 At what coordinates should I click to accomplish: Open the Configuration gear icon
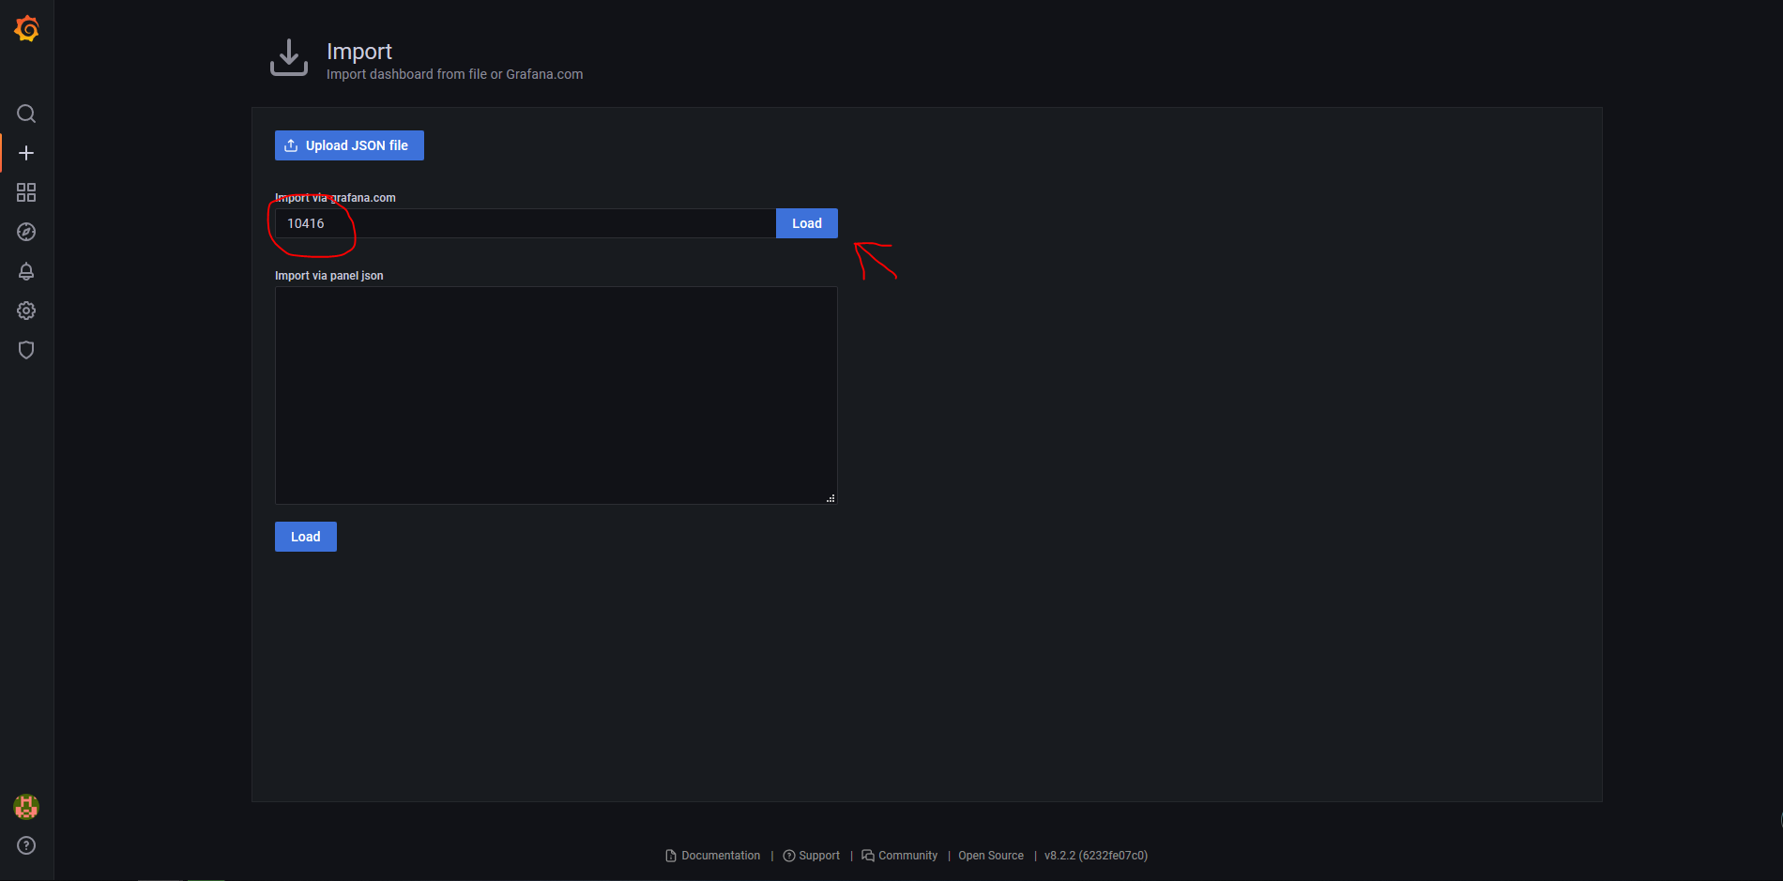[26, 311]
